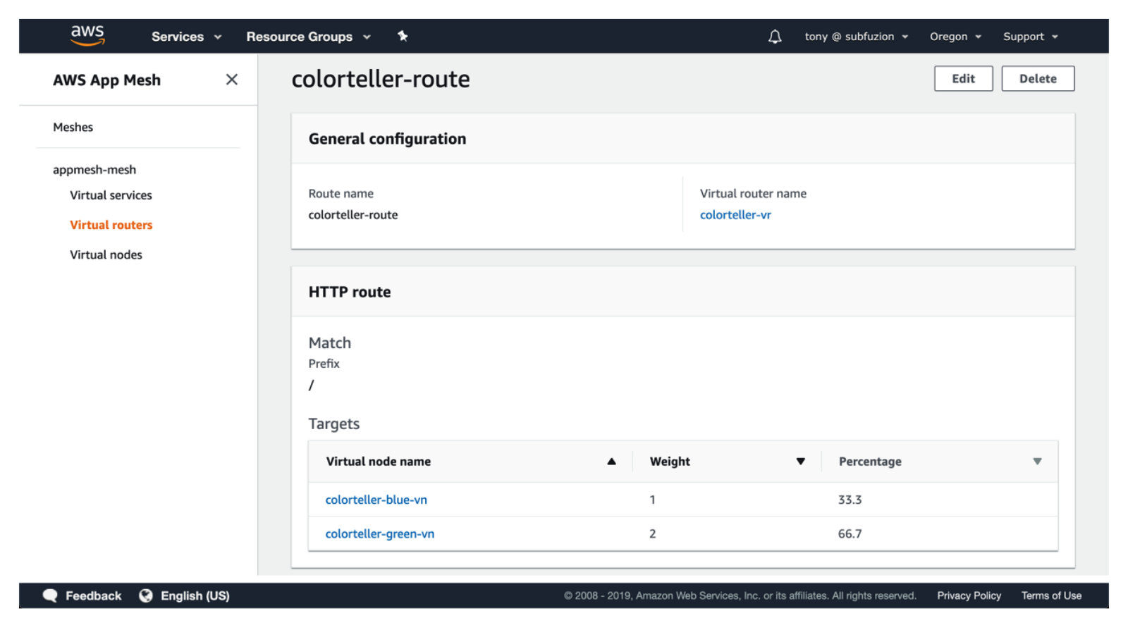Click the Feedback speech bubble icon
This screenshot has height=630, width=1128.
point(50,595)
